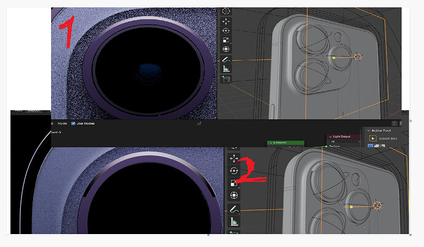The height and width of the screenshot is (247, 424).
Task: Collapse the Light Output node
Action: (330, 137)
